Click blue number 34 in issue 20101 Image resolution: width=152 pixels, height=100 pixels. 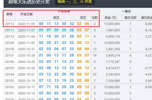[72, 93]
